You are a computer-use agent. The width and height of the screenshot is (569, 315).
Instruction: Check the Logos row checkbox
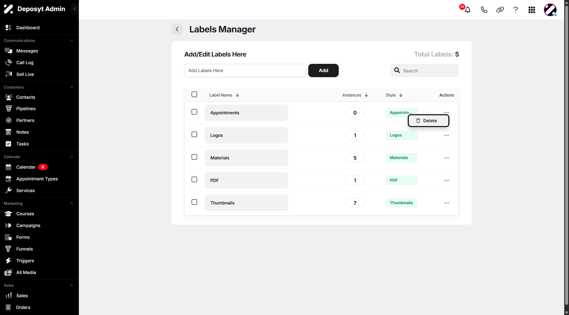(194, 134)
